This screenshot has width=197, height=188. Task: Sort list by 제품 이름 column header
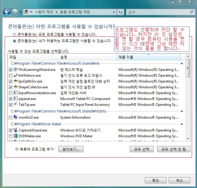(149, 57)
